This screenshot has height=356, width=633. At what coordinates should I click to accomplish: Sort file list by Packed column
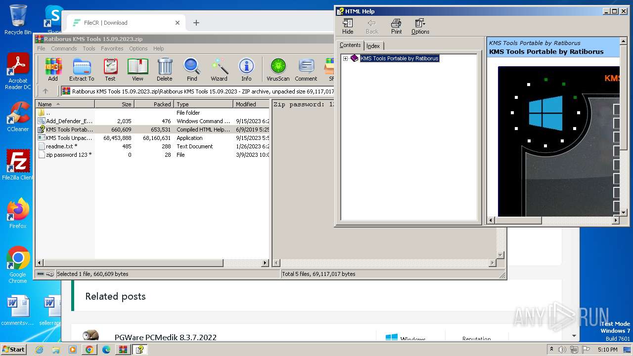[x=154, y=104]
